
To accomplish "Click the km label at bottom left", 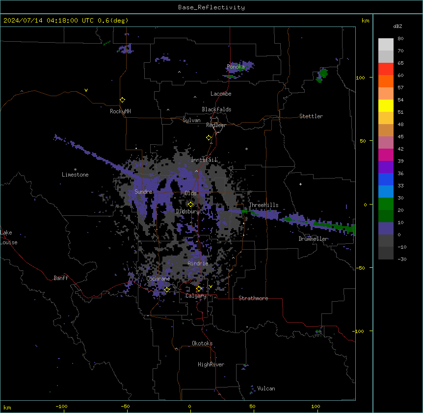I will coord(7,407).
